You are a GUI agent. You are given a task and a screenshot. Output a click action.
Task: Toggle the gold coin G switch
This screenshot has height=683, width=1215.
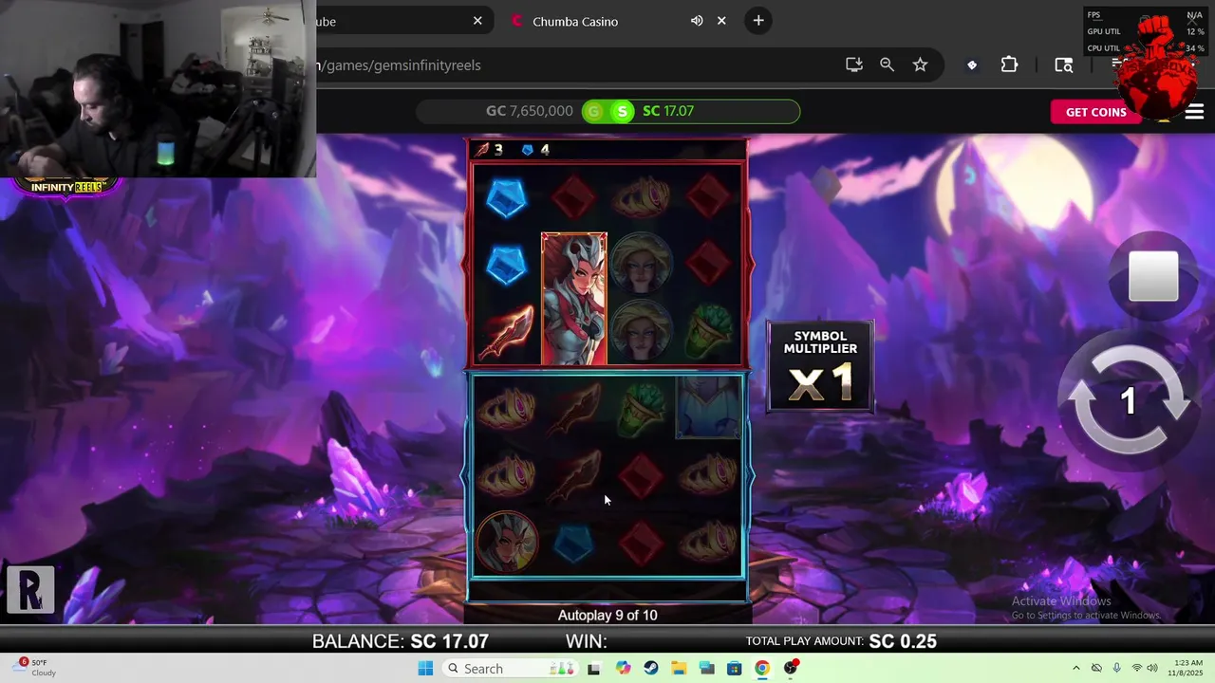click(594, 111)
